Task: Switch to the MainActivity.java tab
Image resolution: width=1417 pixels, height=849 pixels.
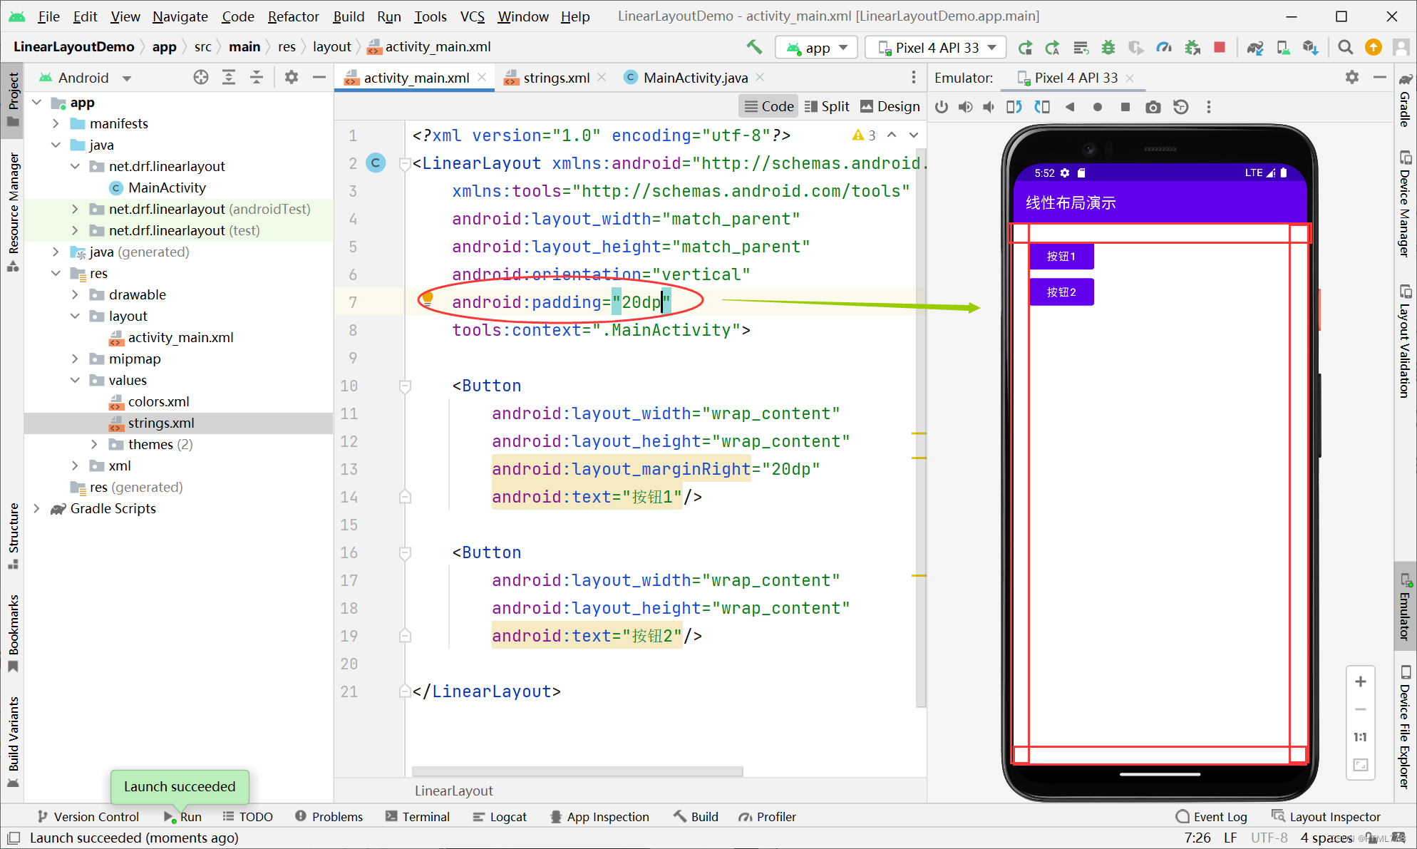Action: [x=695, y=78]
